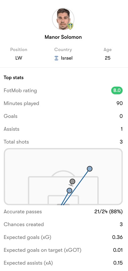Screen dimensions: 128x271
Task: Select the FotMob rating row label
Action: tap(20, 91)
